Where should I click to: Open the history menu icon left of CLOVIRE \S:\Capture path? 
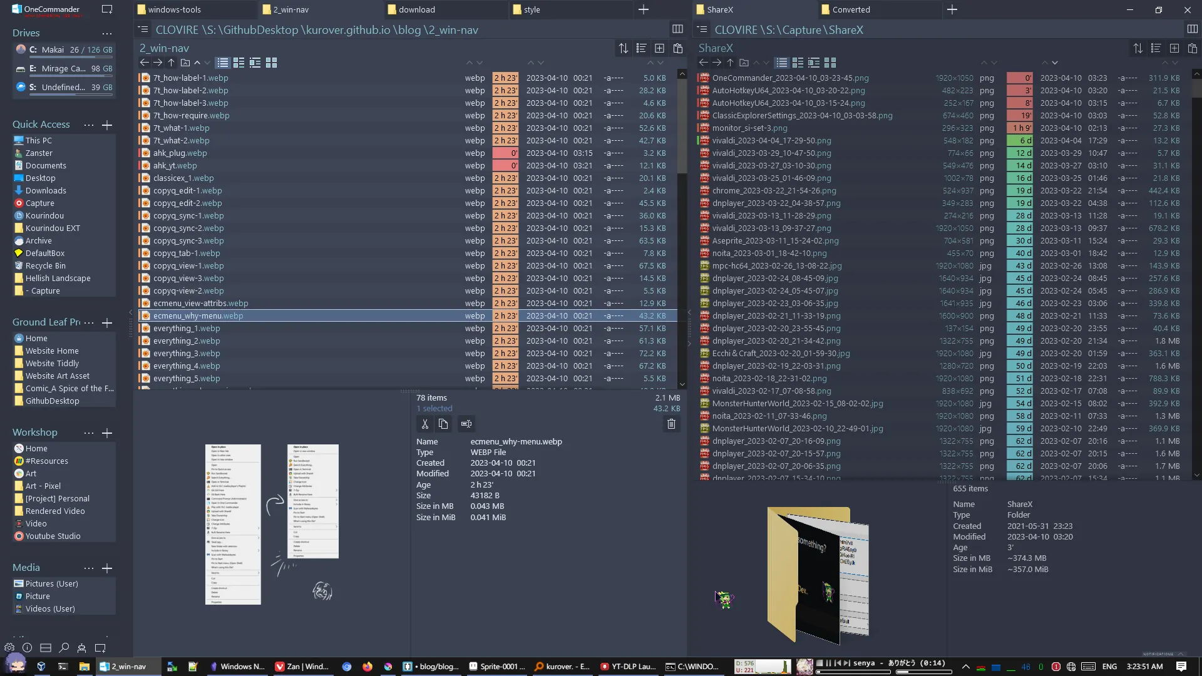tap(702, 29)
